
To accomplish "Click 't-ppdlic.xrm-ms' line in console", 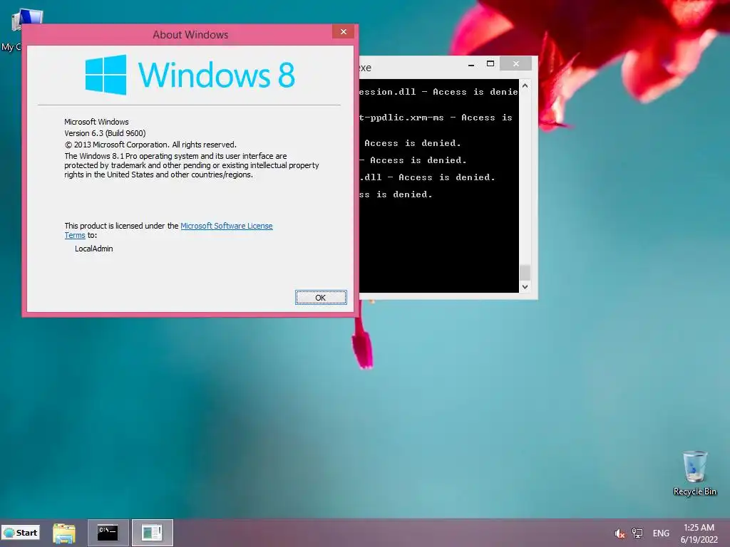I will click(436, 118).
